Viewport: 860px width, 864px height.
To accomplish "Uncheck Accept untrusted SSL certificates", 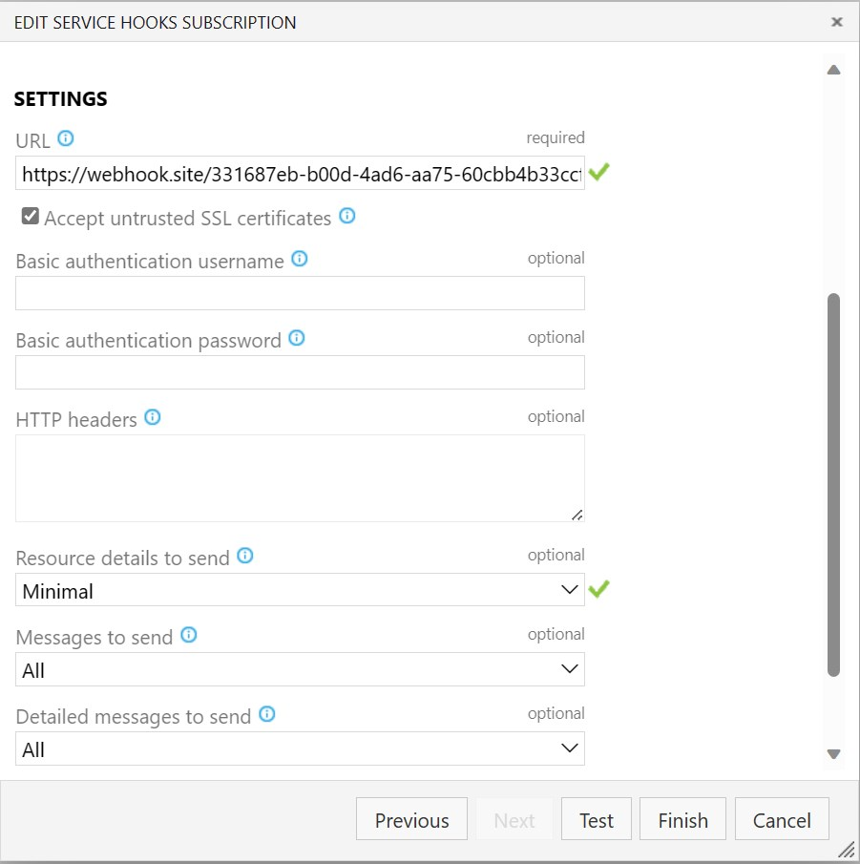I will 30,215.
